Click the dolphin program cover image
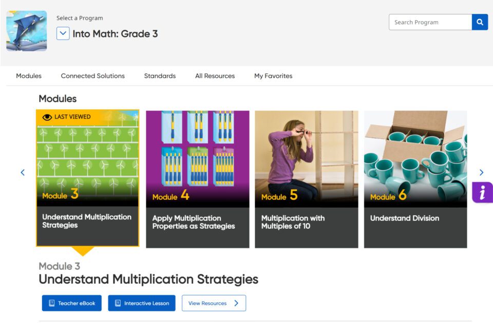 click(x=27, y=31)
